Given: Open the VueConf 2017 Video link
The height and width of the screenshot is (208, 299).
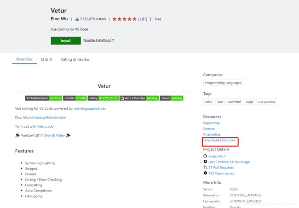Looking at the screenshot, I should [60, 135].
